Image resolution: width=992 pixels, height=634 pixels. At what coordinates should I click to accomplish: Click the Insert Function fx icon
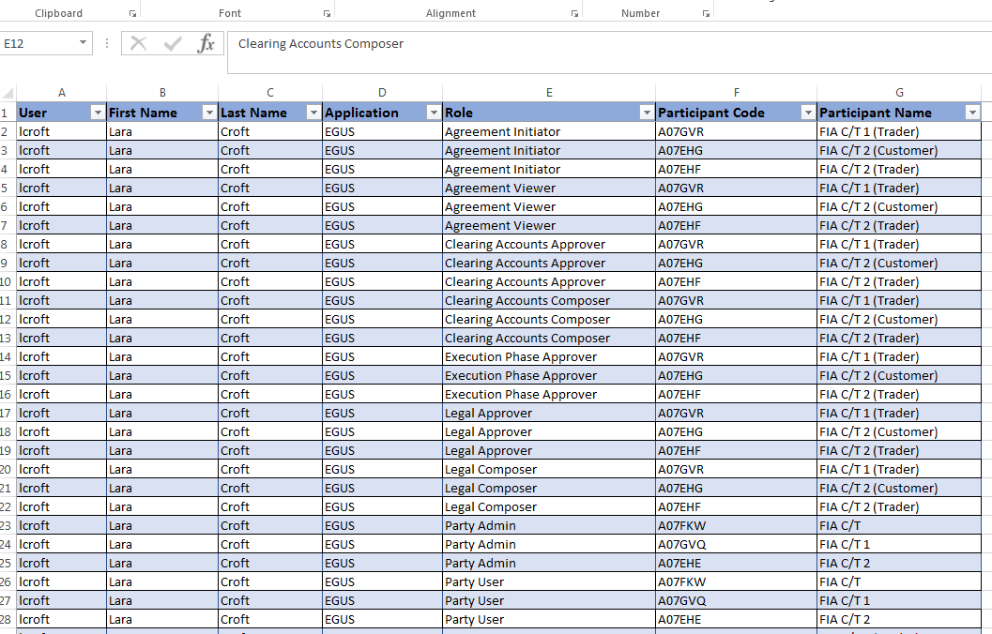point(206,44)
